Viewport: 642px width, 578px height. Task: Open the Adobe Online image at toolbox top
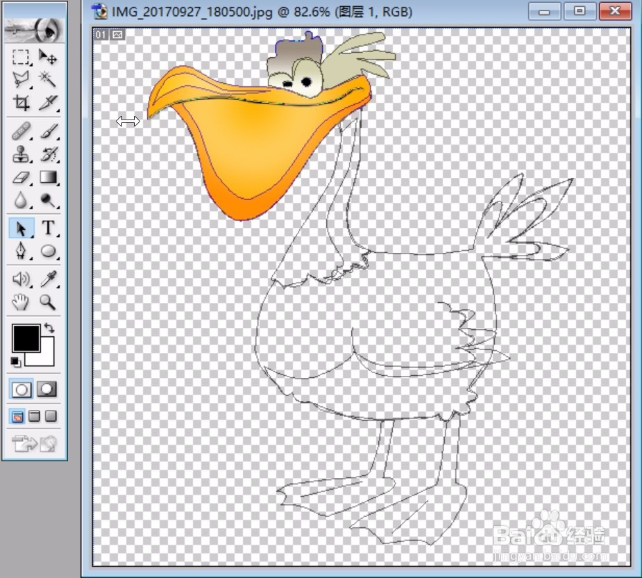click(35, 30)
